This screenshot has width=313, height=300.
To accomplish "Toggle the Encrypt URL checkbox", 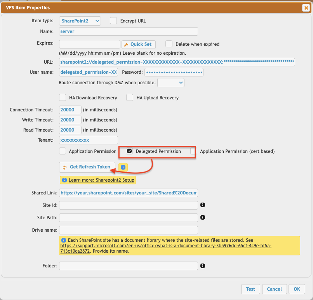I will pos(113,21).
